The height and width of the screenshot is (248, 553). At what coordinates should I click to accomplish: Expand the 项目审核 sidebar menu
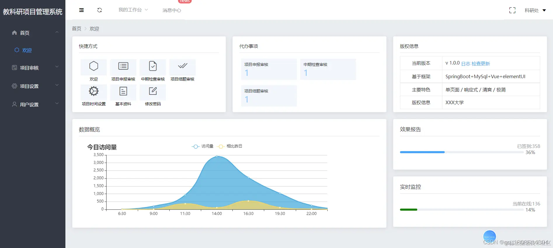tap(33, 68)
